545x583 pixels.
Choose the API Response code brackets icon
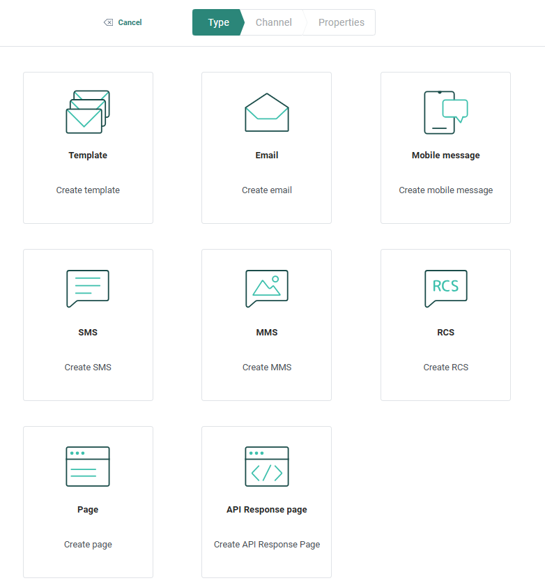266,466
